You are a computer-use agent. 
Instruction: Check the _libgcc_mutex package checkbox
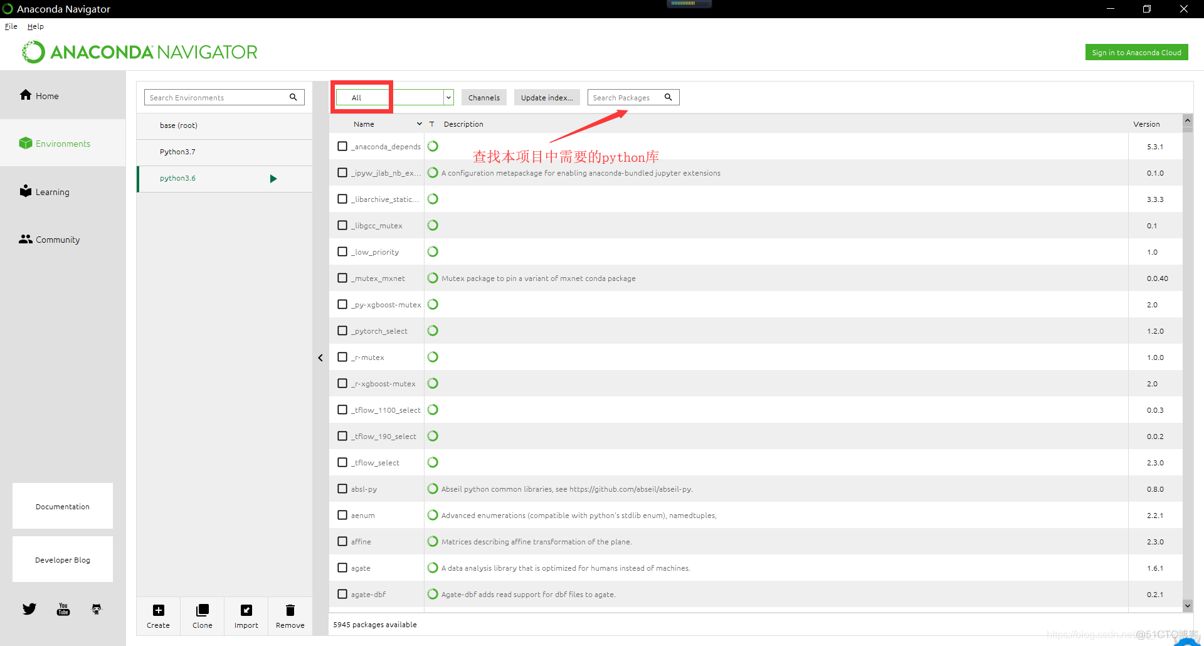tap(342, 225)
